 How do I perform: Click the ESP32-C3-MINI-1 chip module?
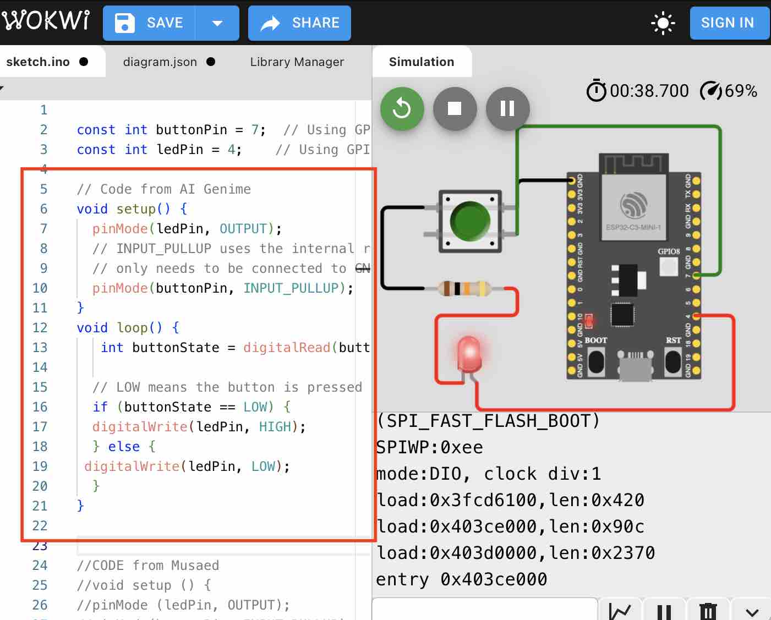click(x=633, y=207)
